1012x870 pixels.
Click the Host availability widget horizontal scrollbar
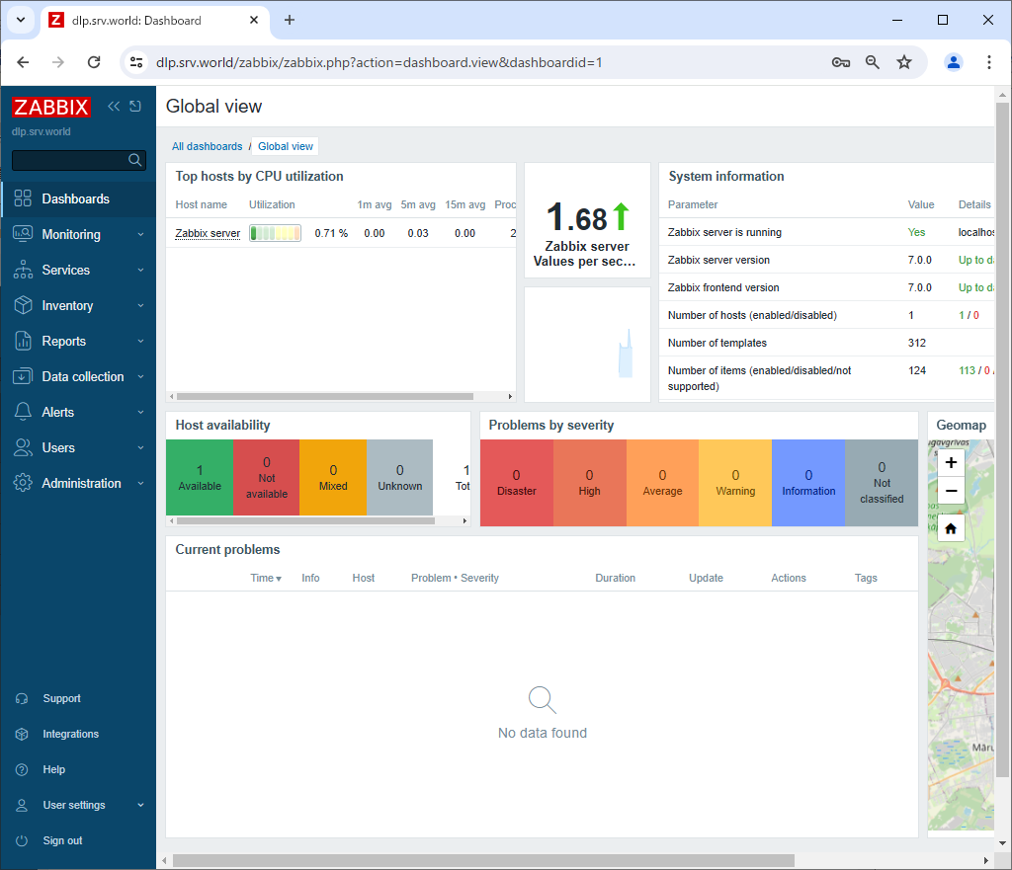tap(305, 520)
